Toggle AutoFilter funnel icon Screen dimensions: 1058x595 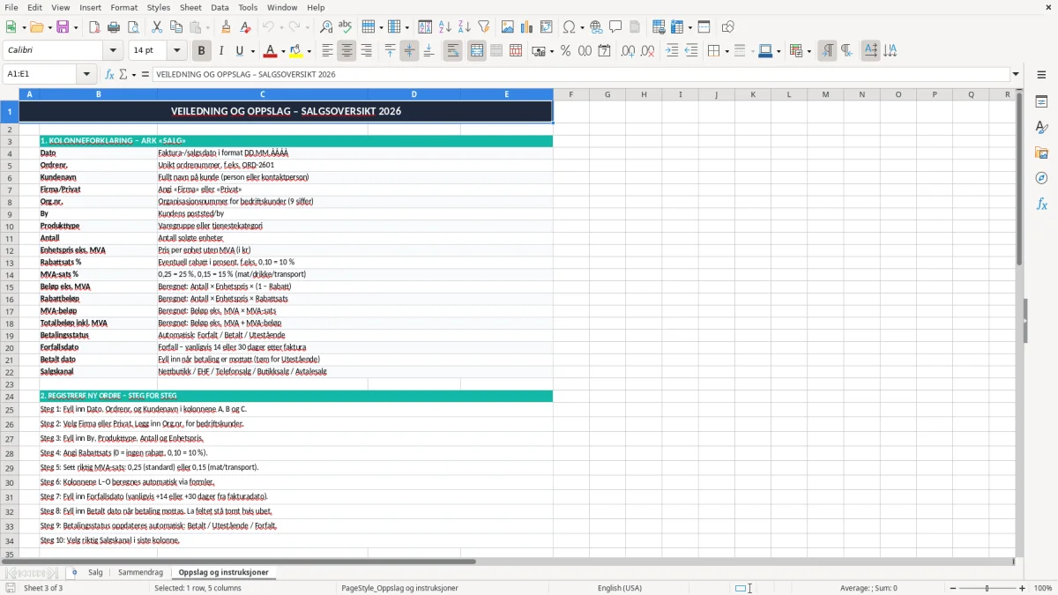point(483,27)
